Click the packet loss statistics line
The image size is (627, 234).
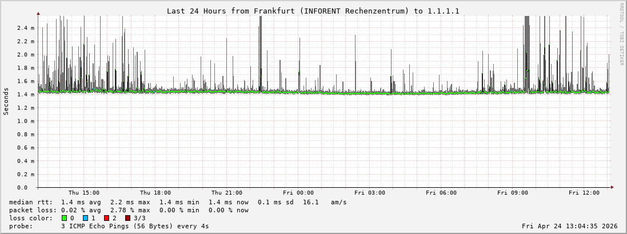pyautogui.click(x=129, y=210)
